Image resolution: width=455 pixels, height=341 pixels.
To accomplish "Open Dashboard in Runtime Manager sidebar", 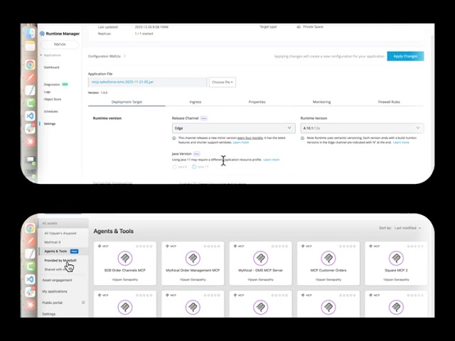I will [51, 67].
